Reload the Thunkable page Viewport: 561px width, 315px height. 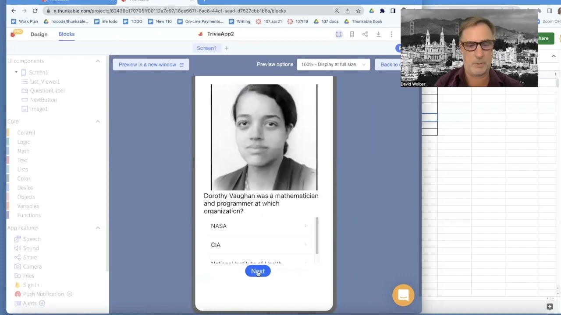tap(35, 10)
